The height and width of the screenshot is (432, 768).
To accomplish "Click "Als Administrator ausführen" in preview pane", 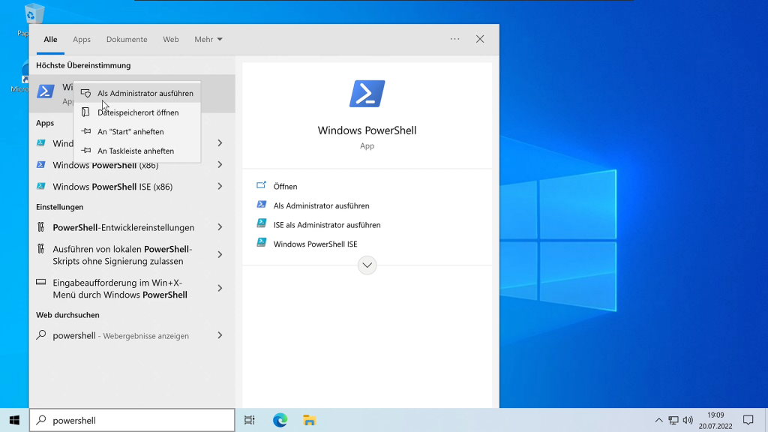I will point(321,205).
